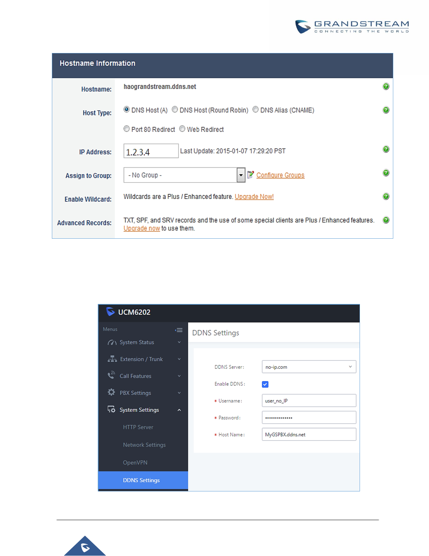
Task: Click the help icon beside Enable Wildcard
Action: pos(386,196)
